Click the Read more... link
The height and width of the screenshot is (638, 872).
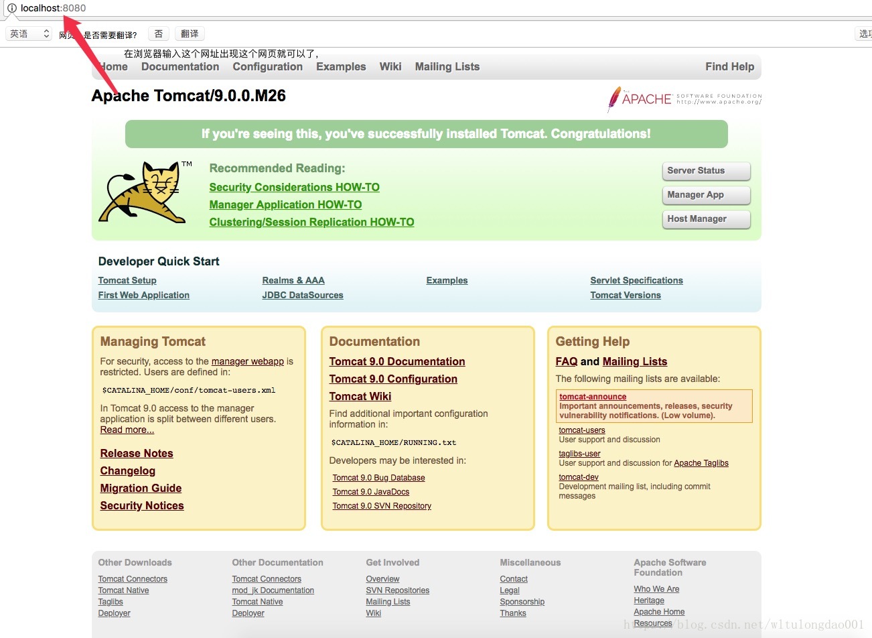coord(127,430)
